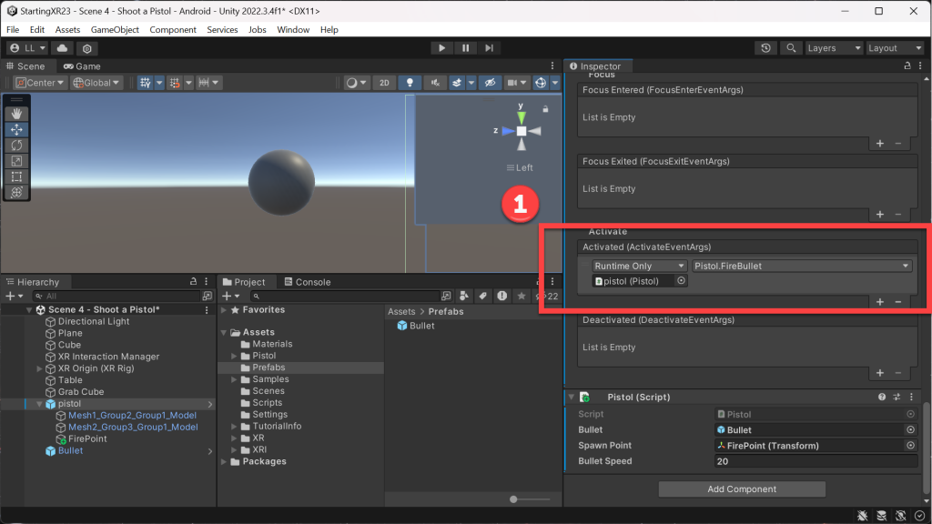932x524 pixels.
Task: Open the File menu
Action: coord(13,30)
